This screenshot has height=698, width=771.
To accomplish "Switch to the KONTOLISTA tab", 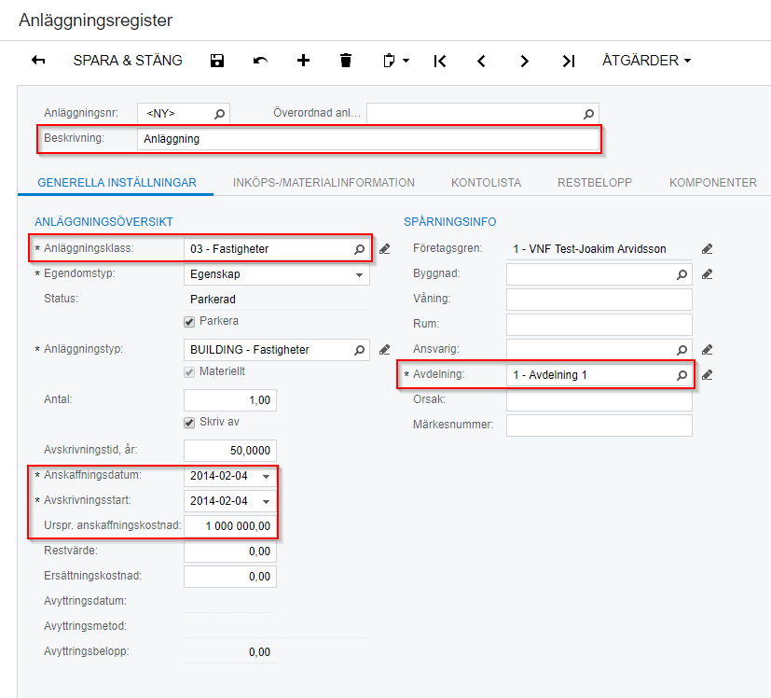I will pyautogui.click(x=486, y=183).
